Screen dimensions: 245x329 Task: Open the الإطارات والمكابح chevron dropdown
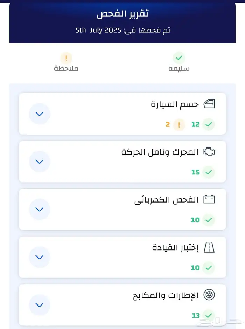pyautogui.click(x=40, y=304)
